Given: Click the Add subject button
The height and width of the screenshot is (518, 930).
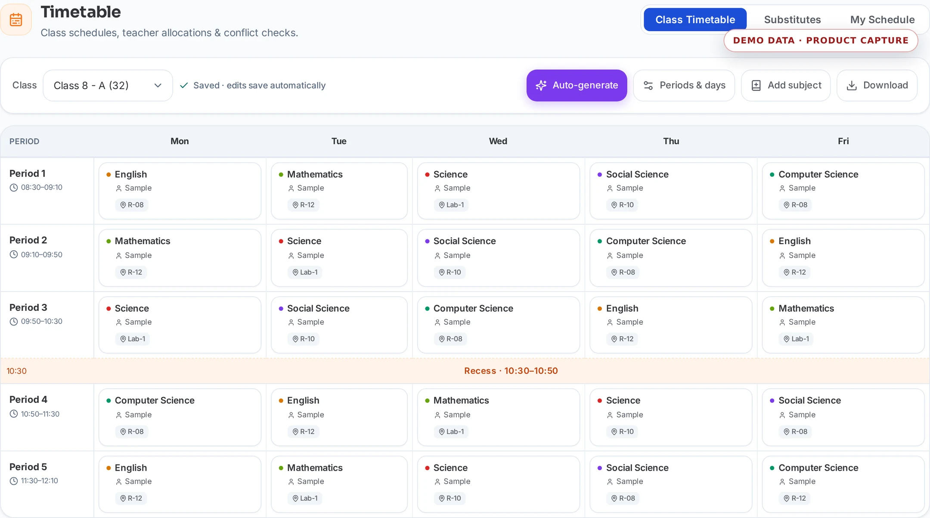Looking at the screenshot, I should pos(786,85).
